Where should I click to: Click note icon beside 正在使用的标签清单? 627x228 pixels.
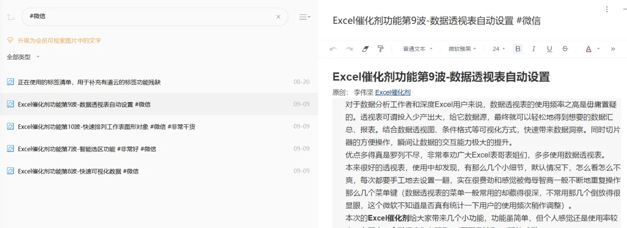10,82
